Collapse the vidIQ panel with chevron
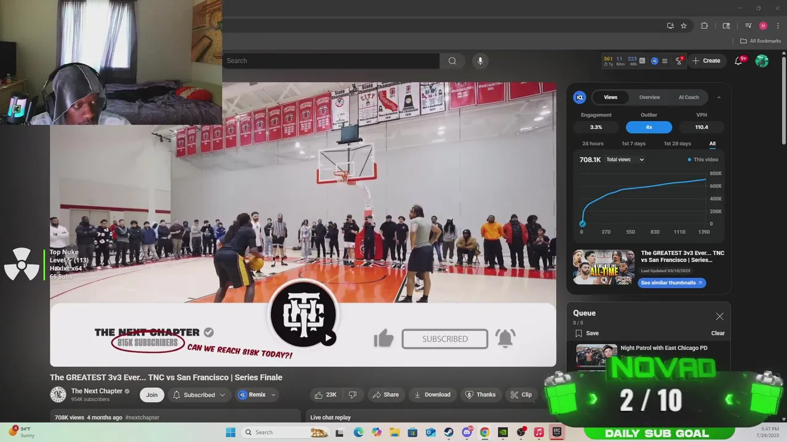Image resolution: width=787 pixels, height=442 pixels. [719, 97]
